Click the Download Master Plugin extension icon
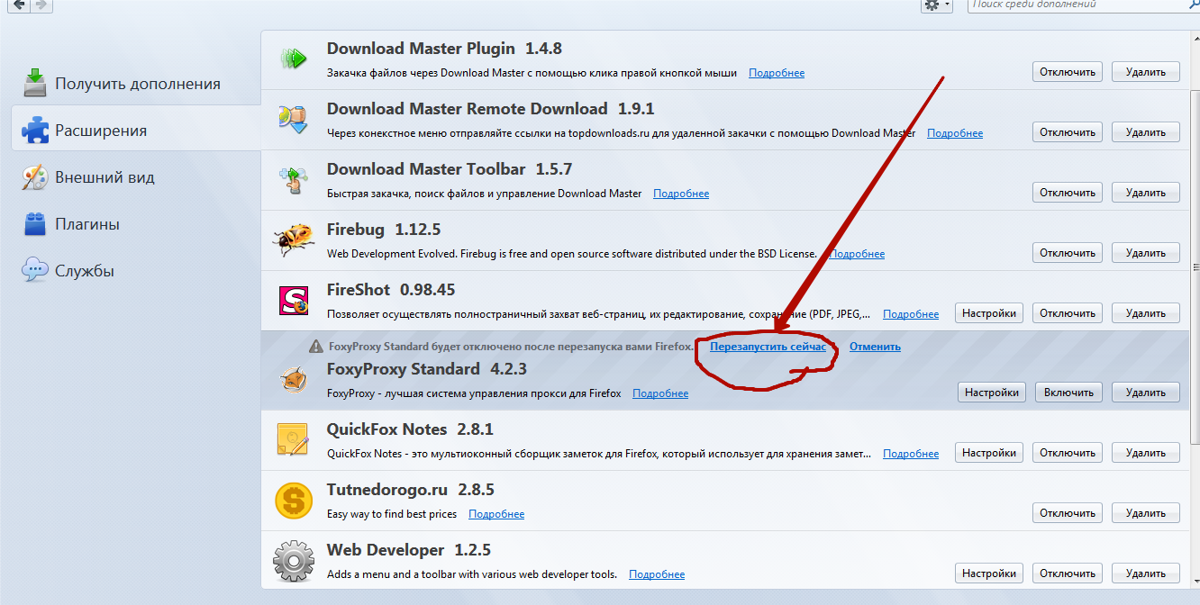This screenshot has height=605, width=1200. pyautogui.click(x=293, y=59)
